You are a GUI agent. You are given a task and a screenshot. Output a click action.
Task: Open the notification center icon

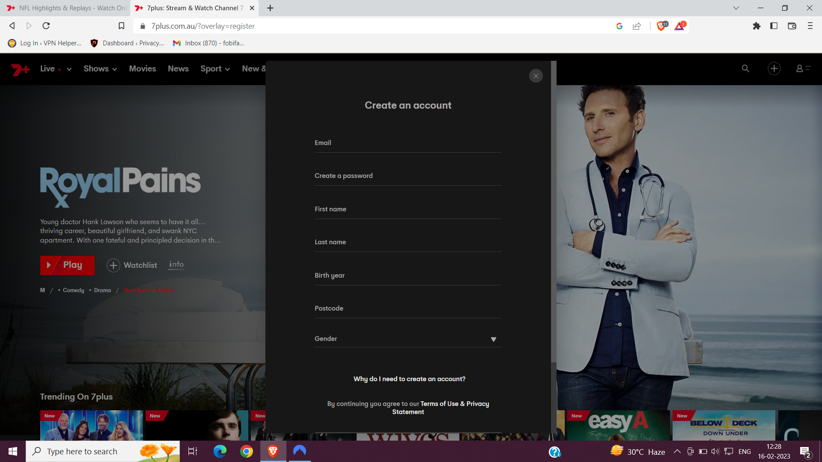(805, 452)
